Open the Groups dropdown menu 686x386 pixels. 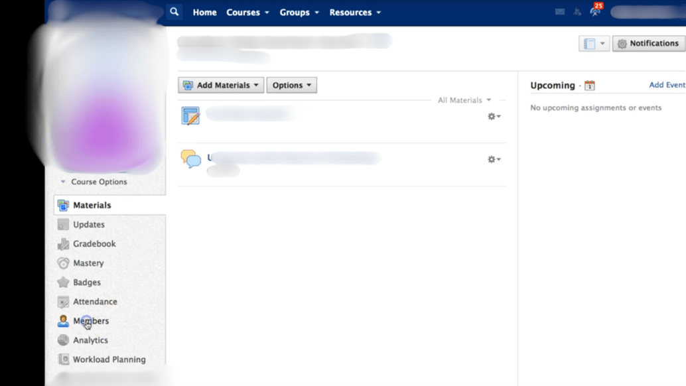point(299,12)
